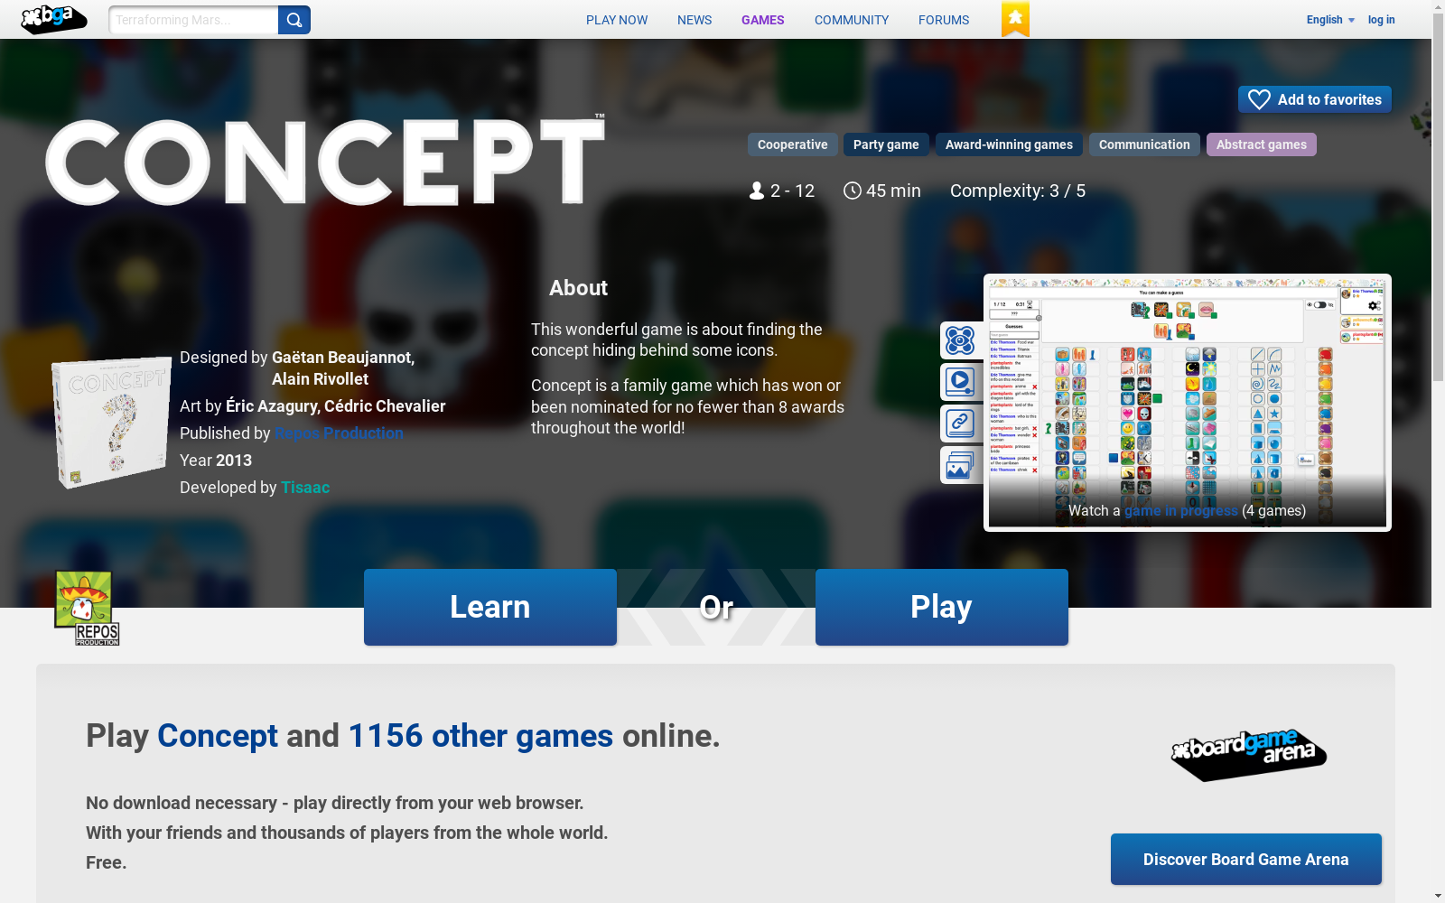
Task: Open the GAMES menu
Action: pos(763,20)
